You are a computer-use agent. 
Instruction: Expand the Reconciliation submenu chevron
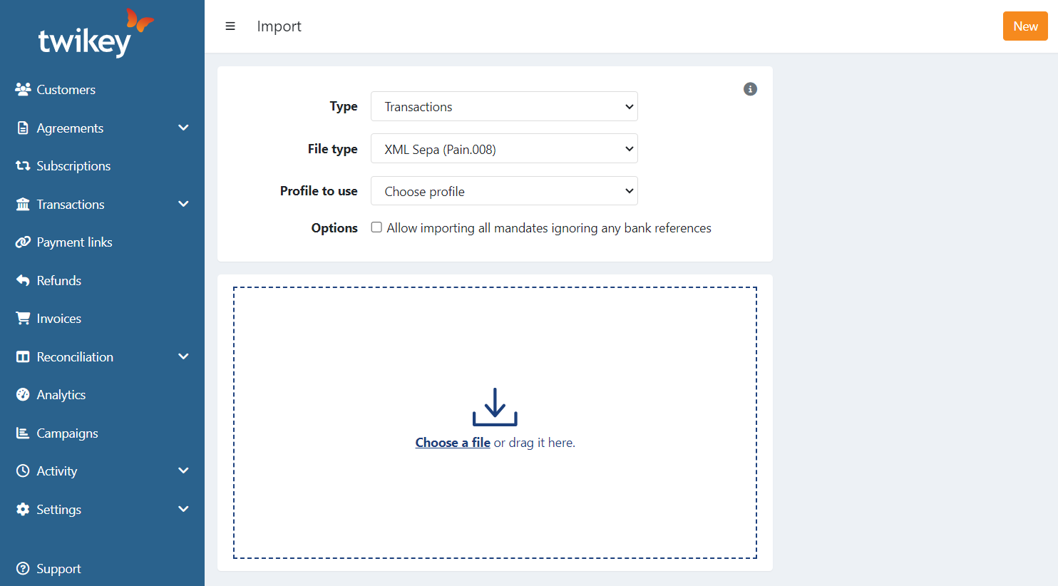(x=183, y=356)
